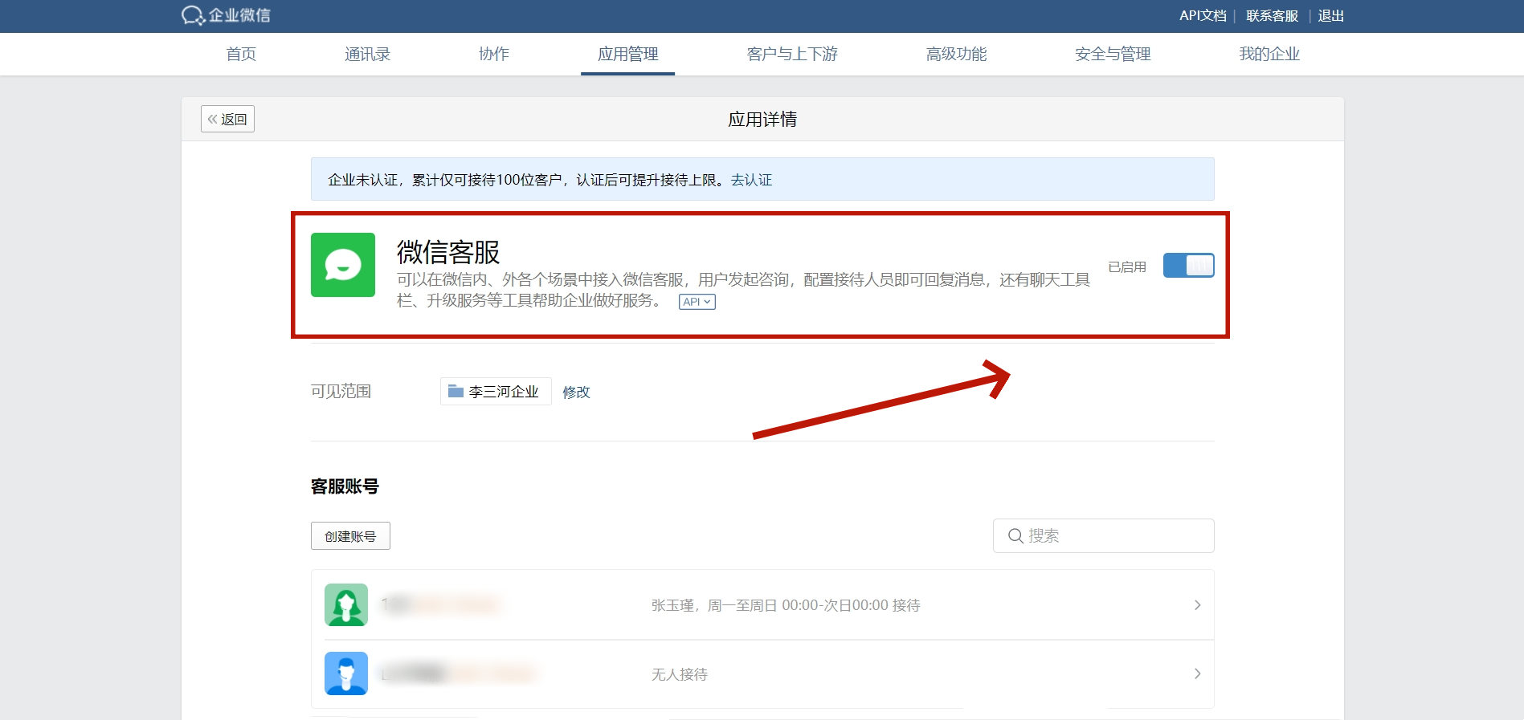Screen dimensions: 1524x720
Task: Click the 返回 back button
Action: point(227,119)
